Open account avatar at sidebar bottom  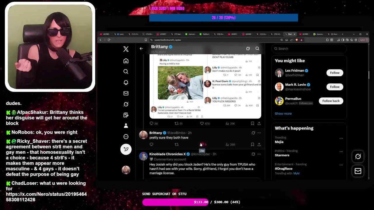[126, 170]
